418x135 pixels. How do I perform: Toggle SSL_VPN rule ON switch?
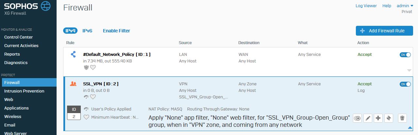pos(405,84)
